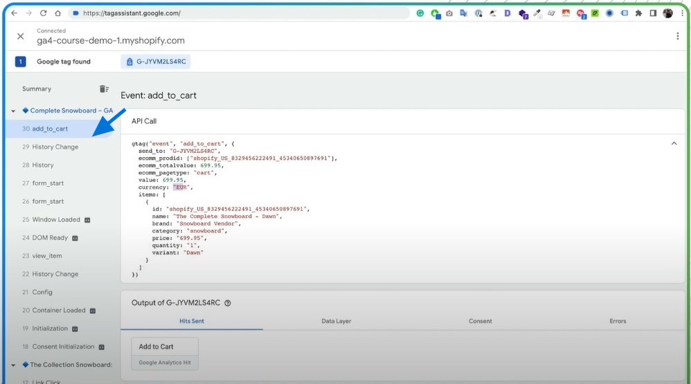Select event 18 Consent Initialization
The height and width of the screenshot is (384, 691).
click(60, 347)
